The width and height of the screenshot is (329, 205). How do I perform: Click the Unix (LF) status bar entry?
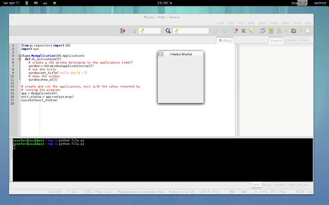point(55,192)
